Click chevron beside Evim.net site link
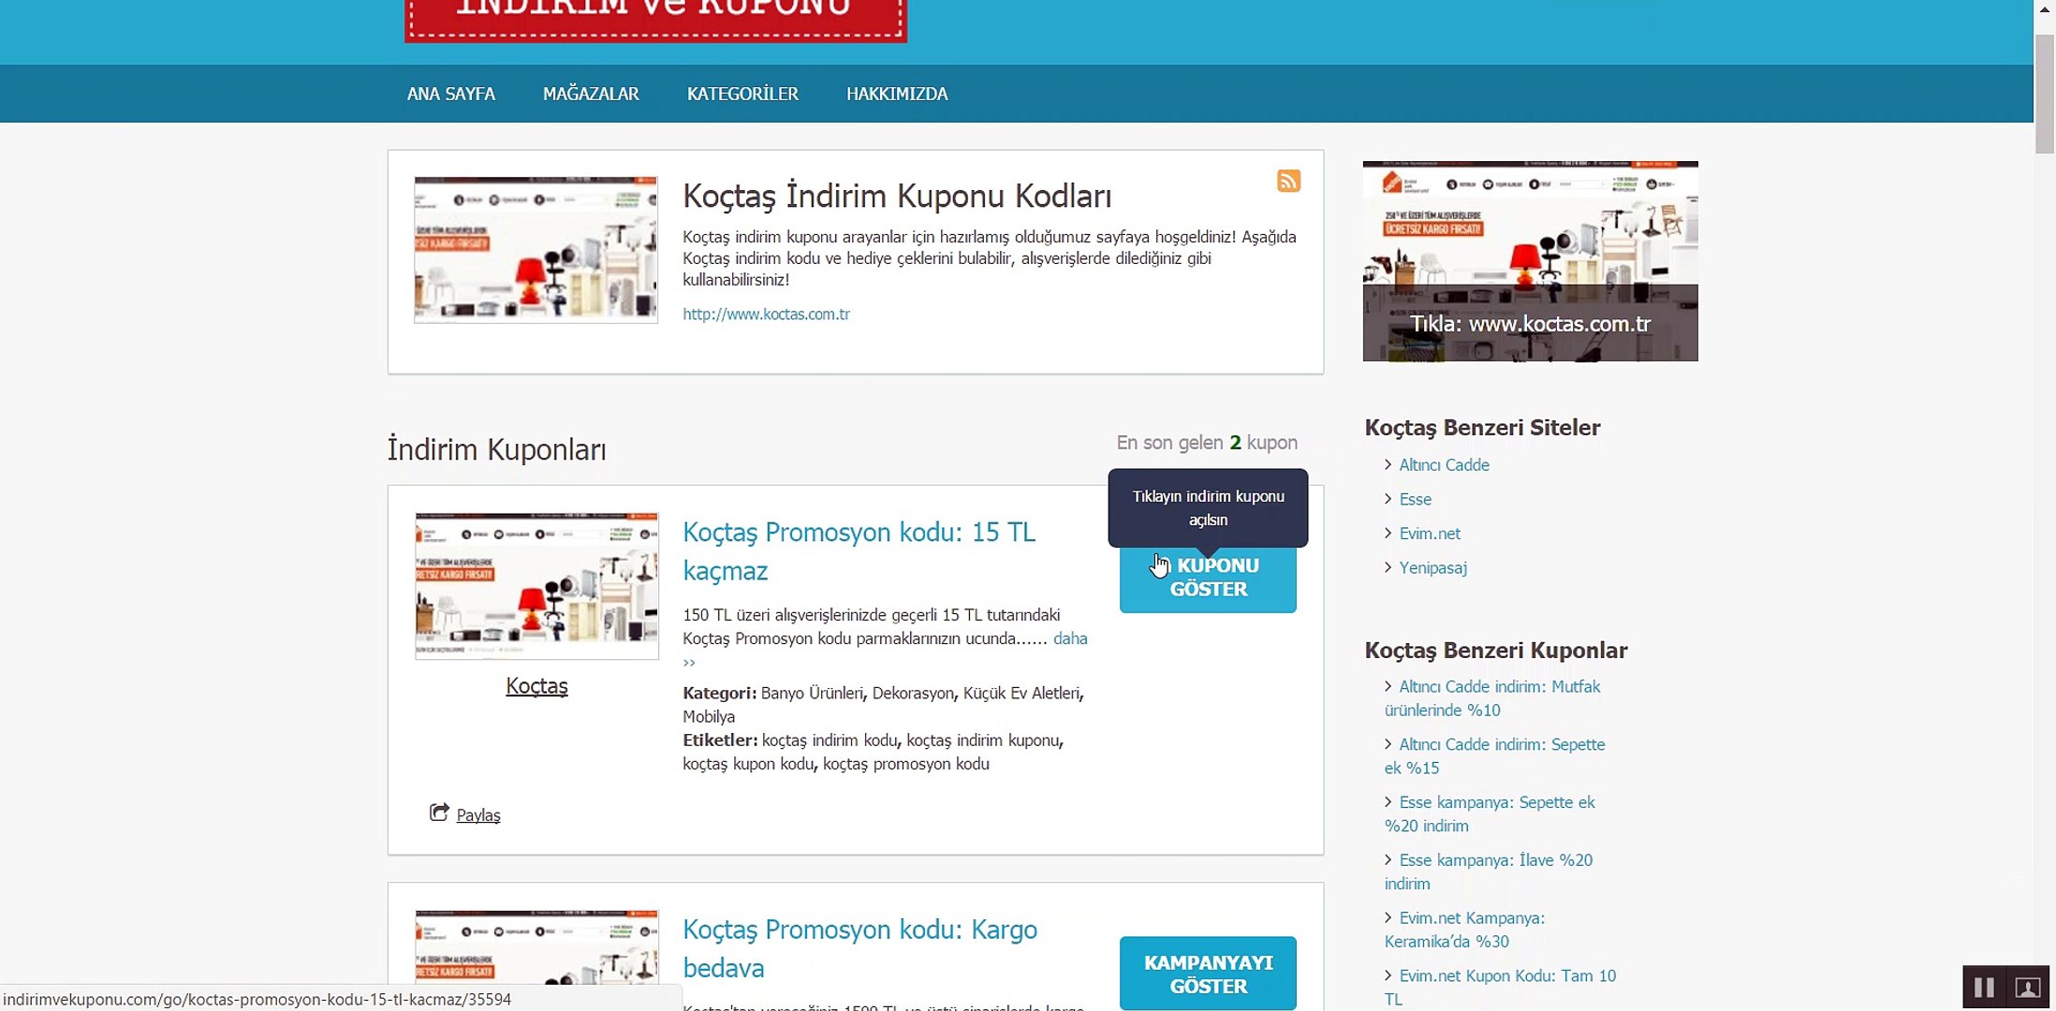 pyautogui.click(x=1388, y=533)
